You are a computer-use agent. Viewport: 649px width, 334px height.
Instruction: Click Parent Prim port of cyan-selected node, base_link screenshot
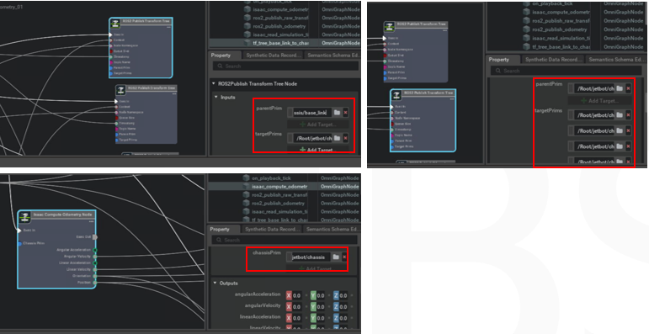click(111, 68)
